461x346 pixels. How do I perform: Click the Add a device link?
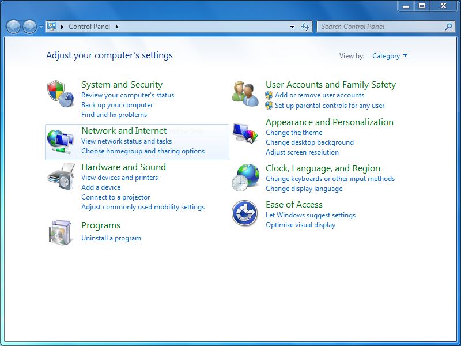101,187
